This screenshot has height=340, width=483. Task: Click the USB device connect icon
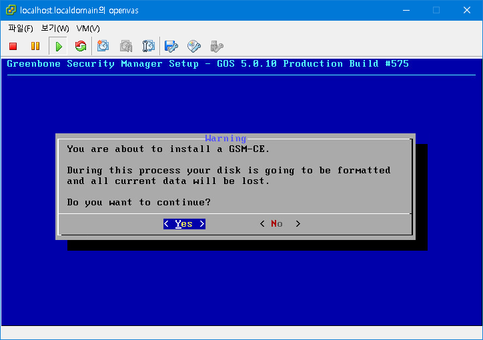pos(217,46)
